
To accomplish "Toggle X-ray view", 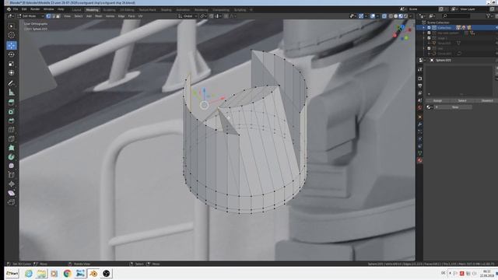I will pyautogui.click(x=384, y=16).
